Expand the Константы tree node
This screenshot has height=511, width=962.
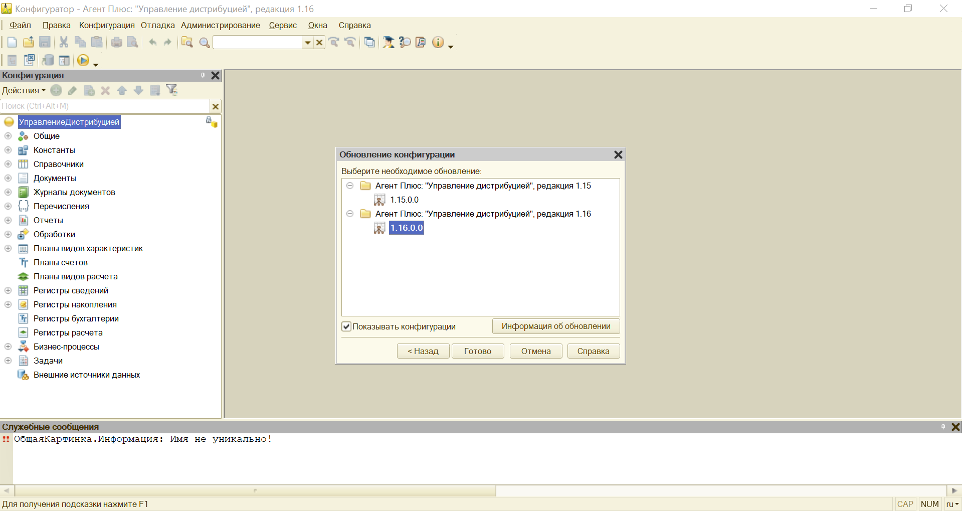click(8, 150)
